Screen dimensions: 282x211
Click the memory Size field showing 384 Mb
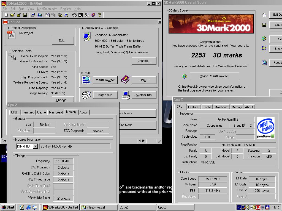pyautogui.click(x=44, y=124)
